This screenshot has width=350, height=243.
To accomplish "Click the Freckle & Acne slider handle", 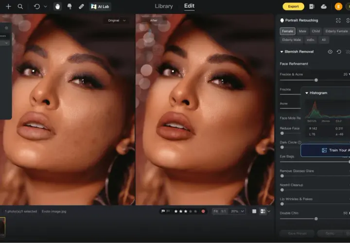I will pyautogui.click(x=316, y=80).
